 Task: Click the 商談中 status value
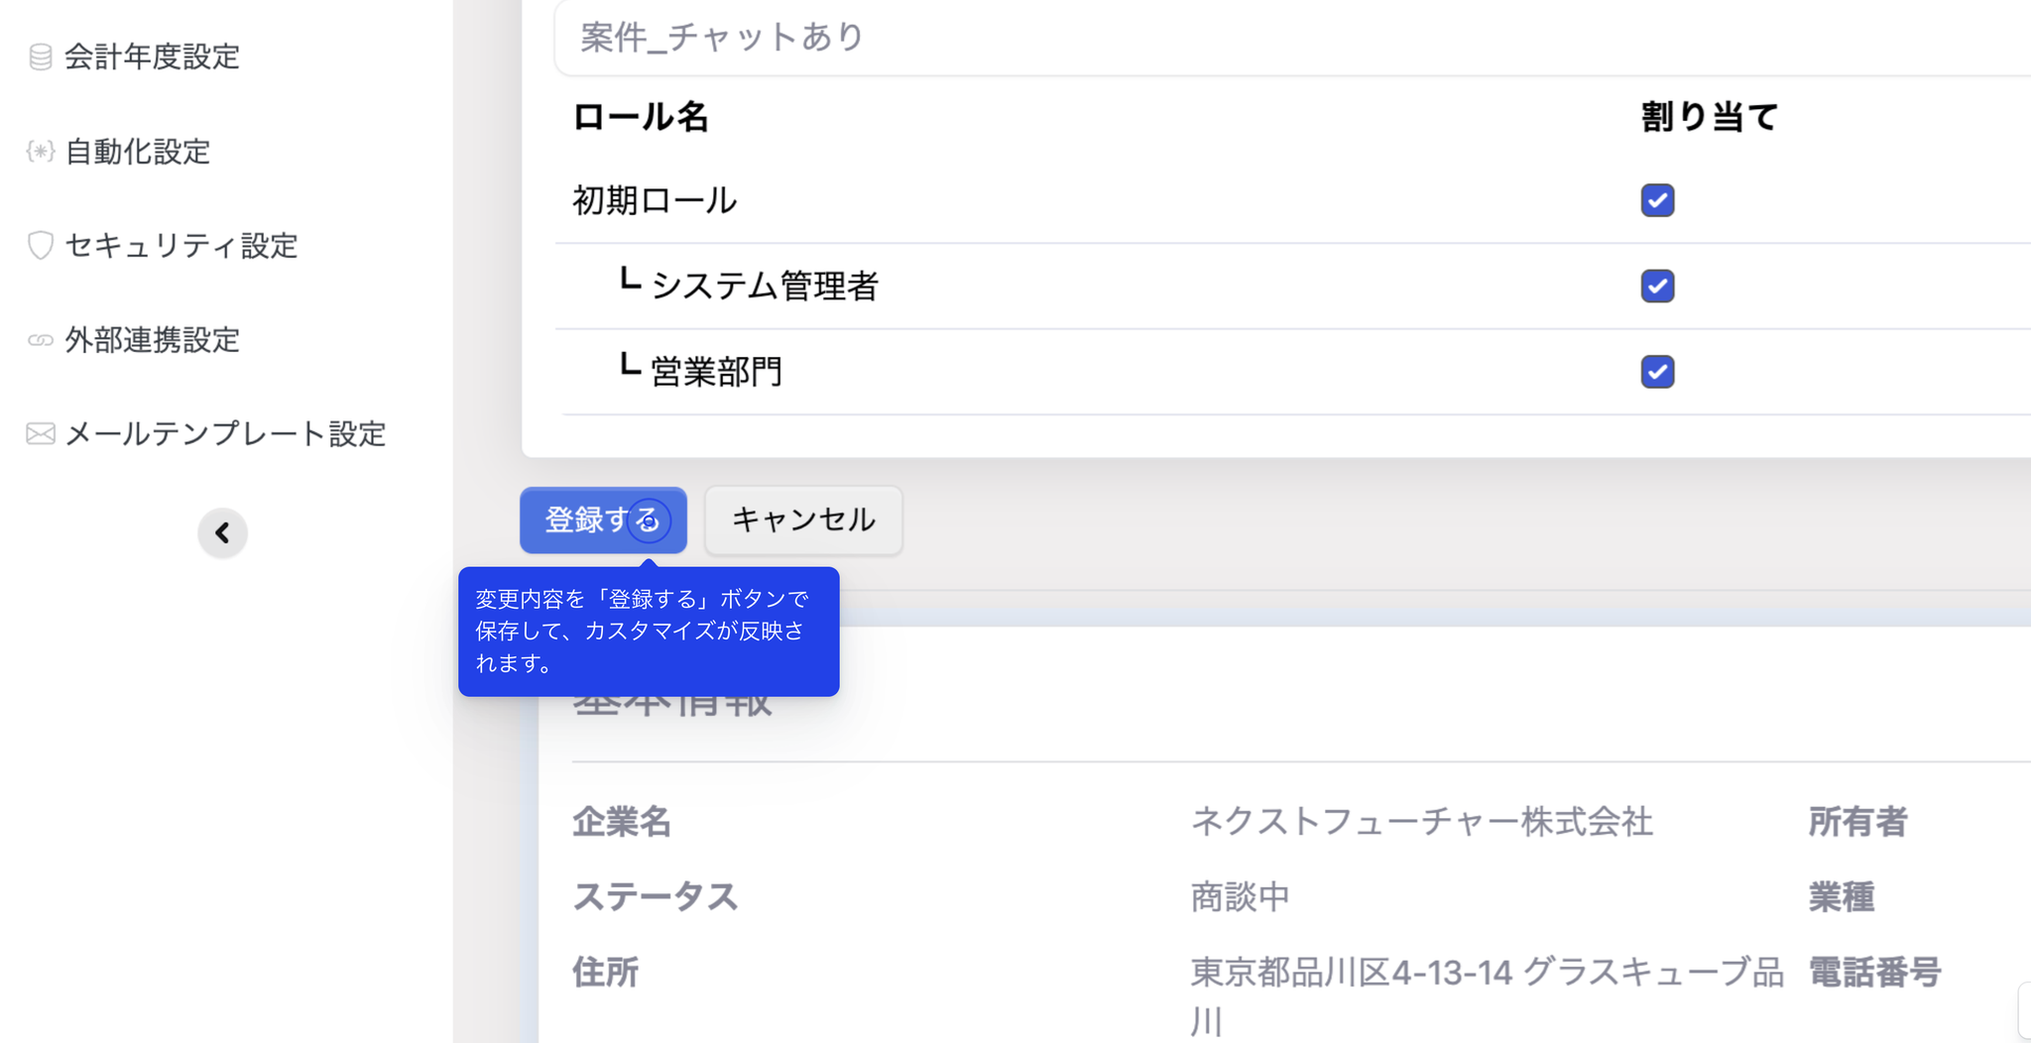(1240, 896)
